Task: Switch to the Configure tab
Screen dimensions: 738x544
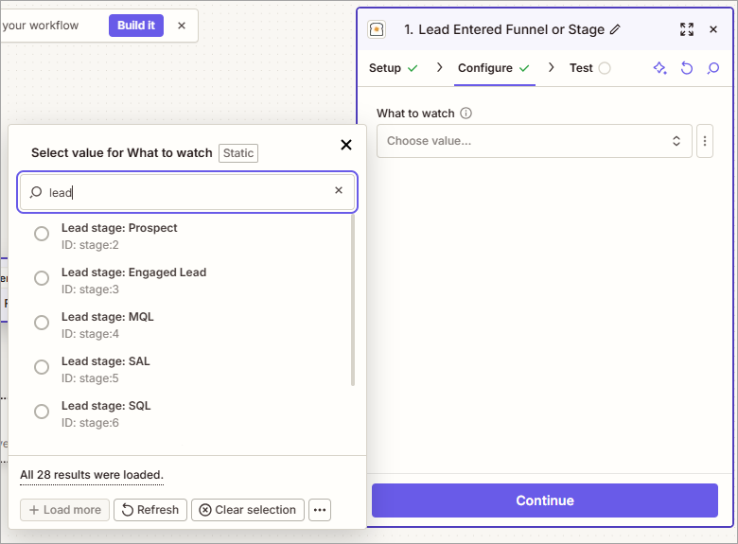Action: click(x=494, y=68)
